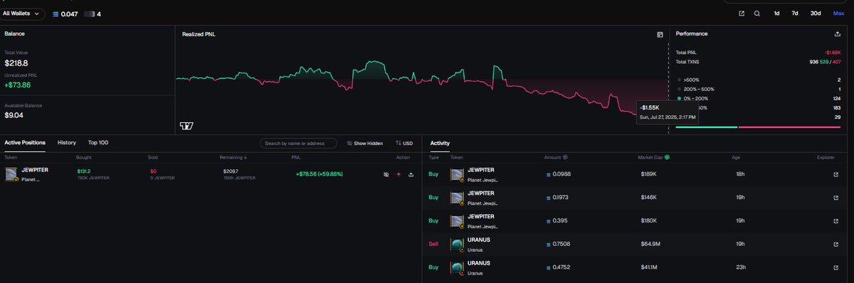Click the Total Value $218.8 figure

click(x=16, y=64)
